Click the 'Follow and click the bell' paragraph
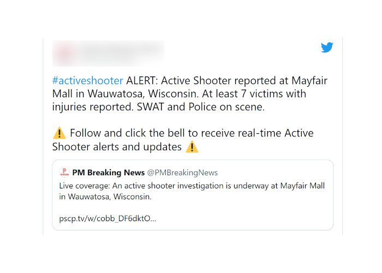The height and width of the screenshot is (273, 382). (x=183, y=140)
